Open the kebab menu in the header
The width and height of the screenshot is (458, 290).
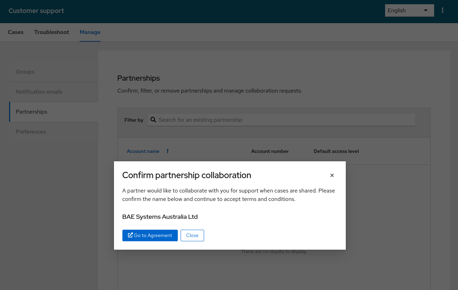click(x=443, y=11)
